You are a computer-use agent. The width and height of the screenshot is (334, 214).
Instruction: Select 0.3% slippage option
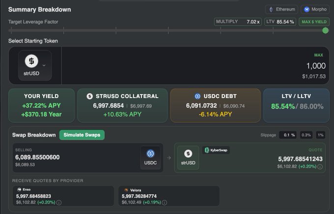306,135
